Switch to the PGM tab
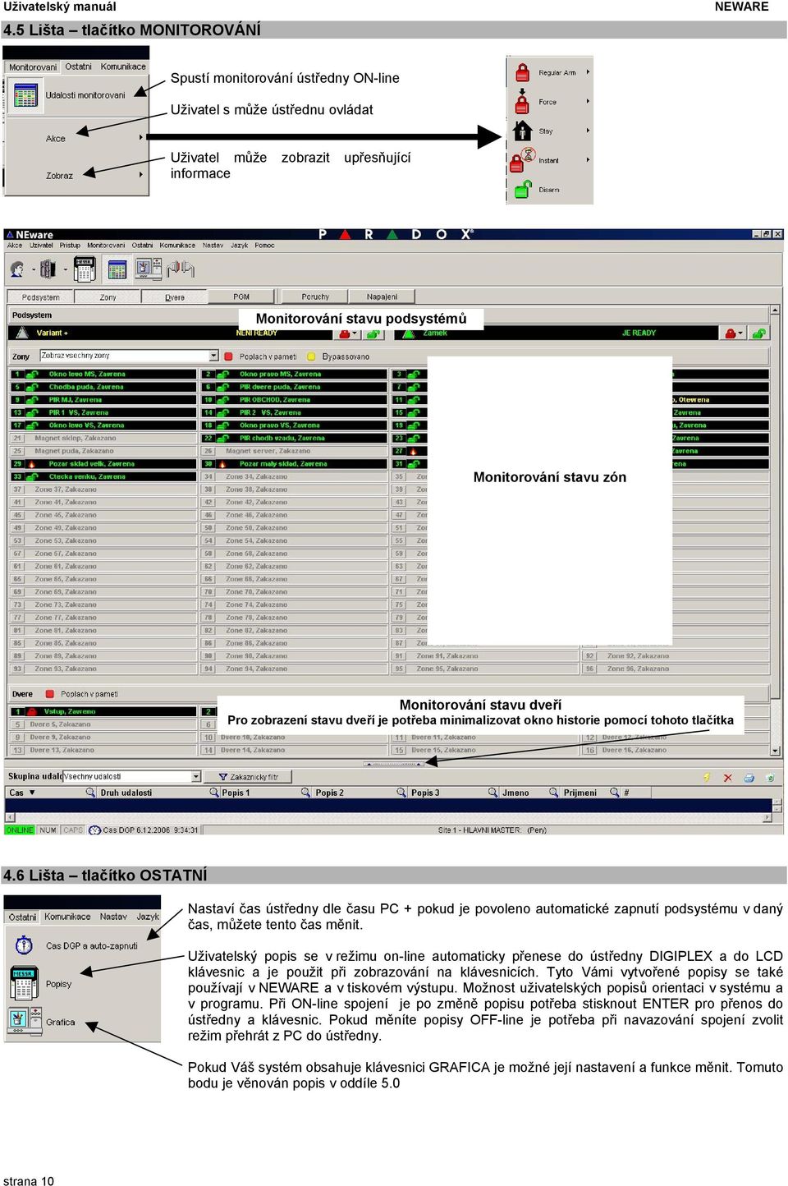This screenshot has width=788, height=1186. (241, 297)
